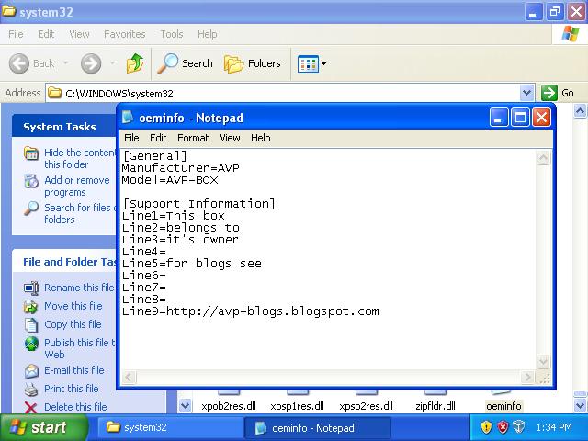The image size is (588, 441).
Task: Click the File and Folder Tasks header
Action: (63, 262)
